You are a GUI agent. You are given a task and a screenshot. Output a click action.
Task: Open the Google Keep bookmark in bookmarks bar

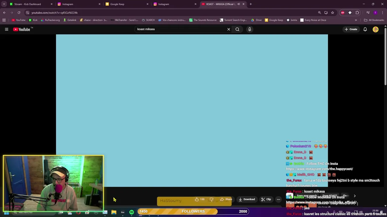click(x=274, y=20)
